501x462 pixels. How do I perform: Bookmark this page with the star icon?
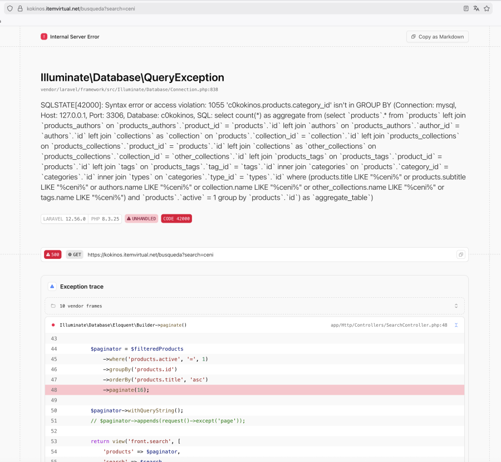point(487,9)
